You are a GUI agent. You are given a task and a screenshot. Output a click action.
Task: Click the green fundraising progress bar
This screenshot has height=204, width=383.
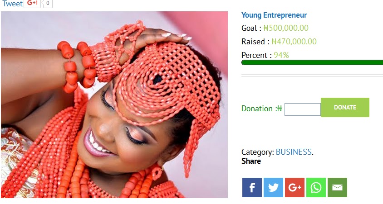tap(312, 62)
